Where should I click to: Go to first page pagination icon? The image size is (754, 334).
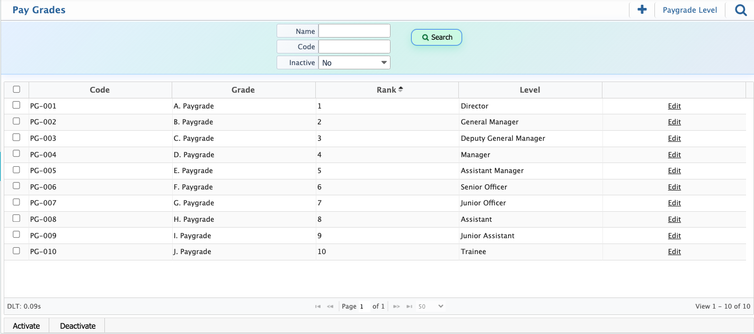(318, 306)
